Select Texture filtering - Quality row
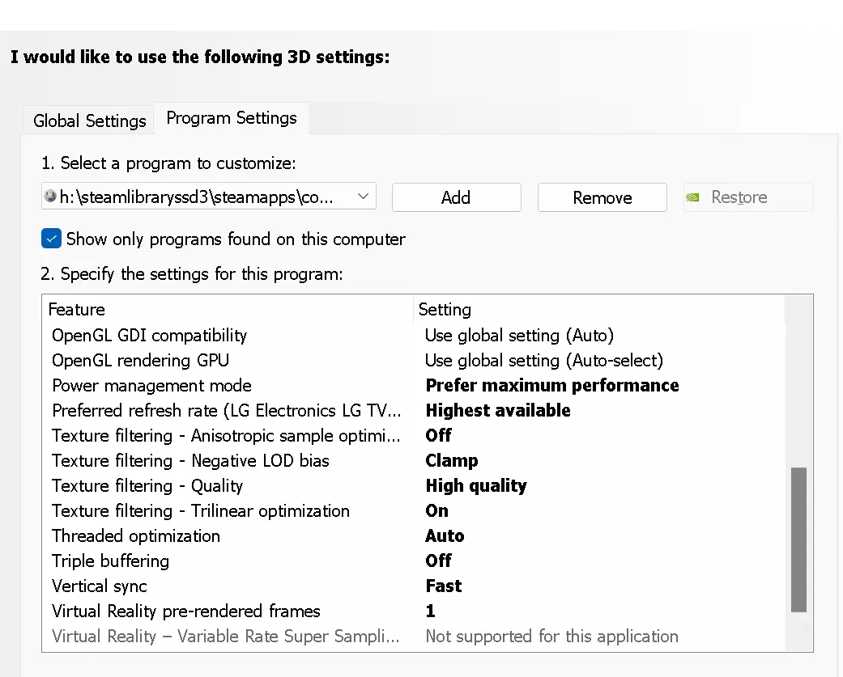This screenshot has width=843, height=677. [147, 486]
